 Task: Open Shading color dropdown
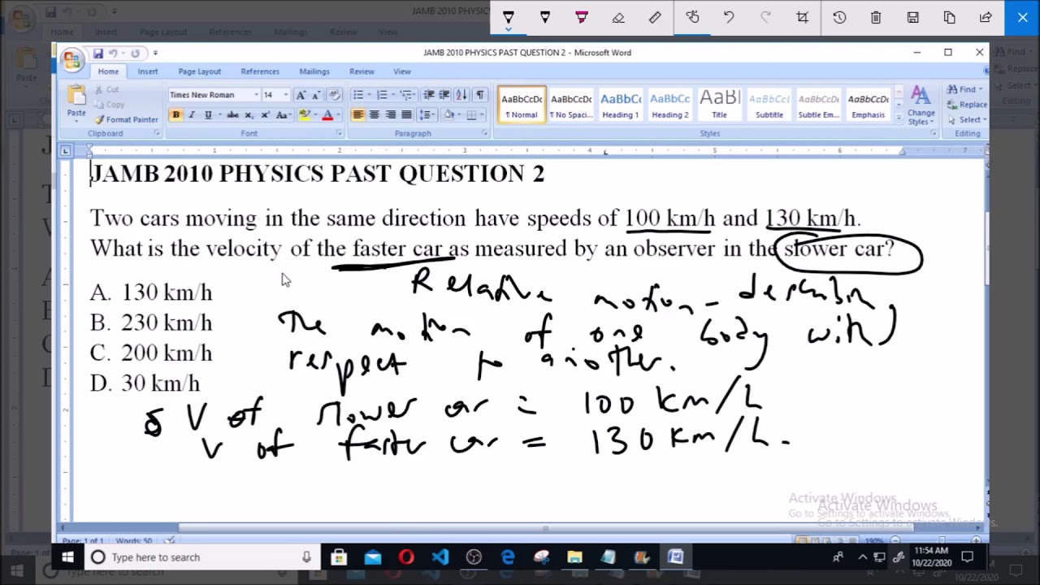pyautogui.click(x=459, y=115)
